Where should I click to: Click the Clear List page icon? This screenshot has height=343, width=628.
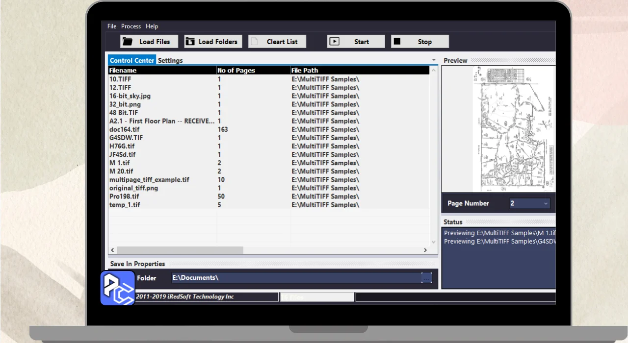click(x=254, y=42)
